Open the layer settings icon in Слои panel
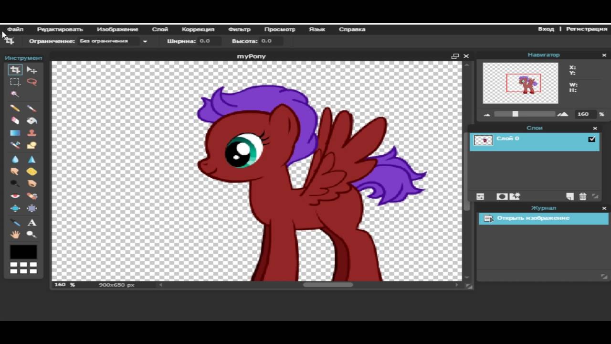Image resolution: width=611 pixels, height=344 pixels. pos(480,196)
